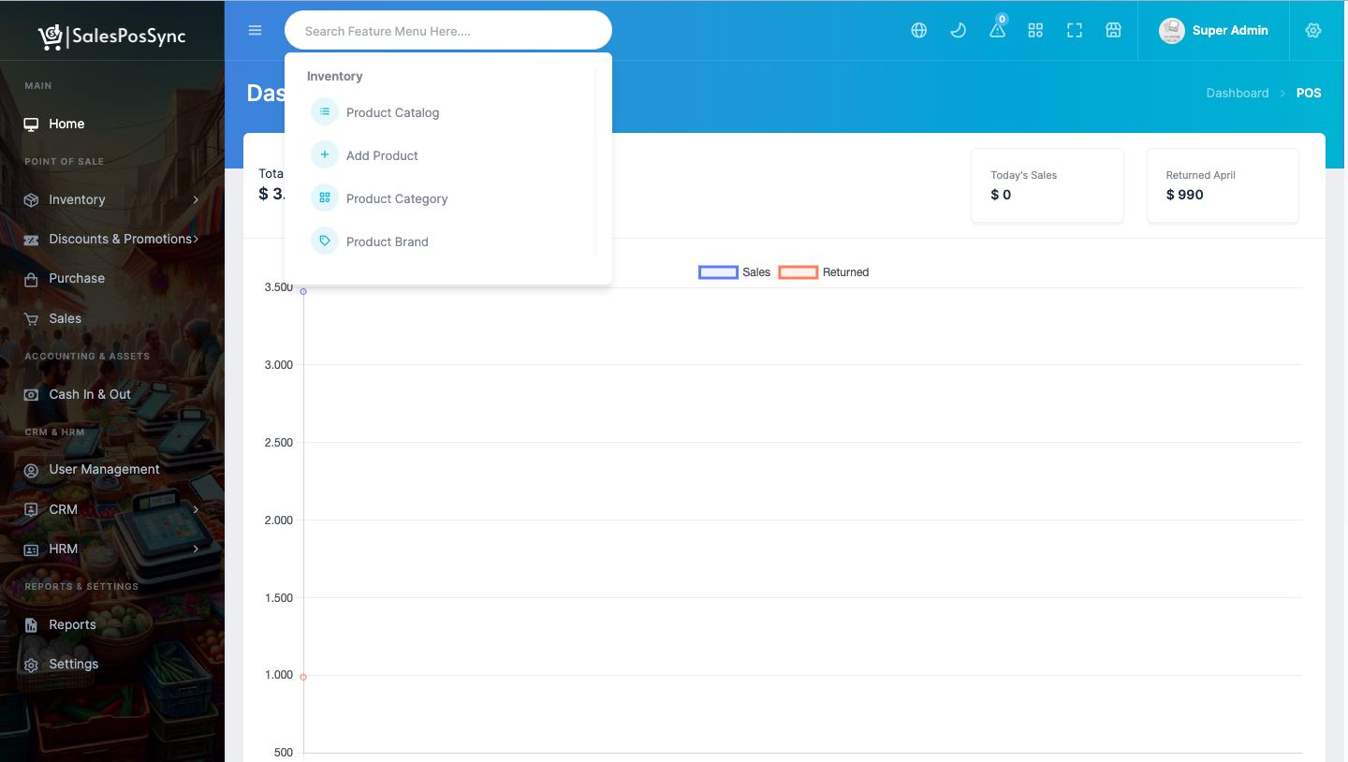Click the Product Brand tag icon

click(324, 242)
